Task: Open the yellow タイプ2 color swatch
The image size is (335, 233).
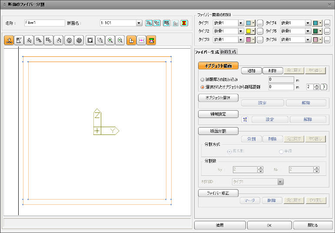Action: point(250,31)
